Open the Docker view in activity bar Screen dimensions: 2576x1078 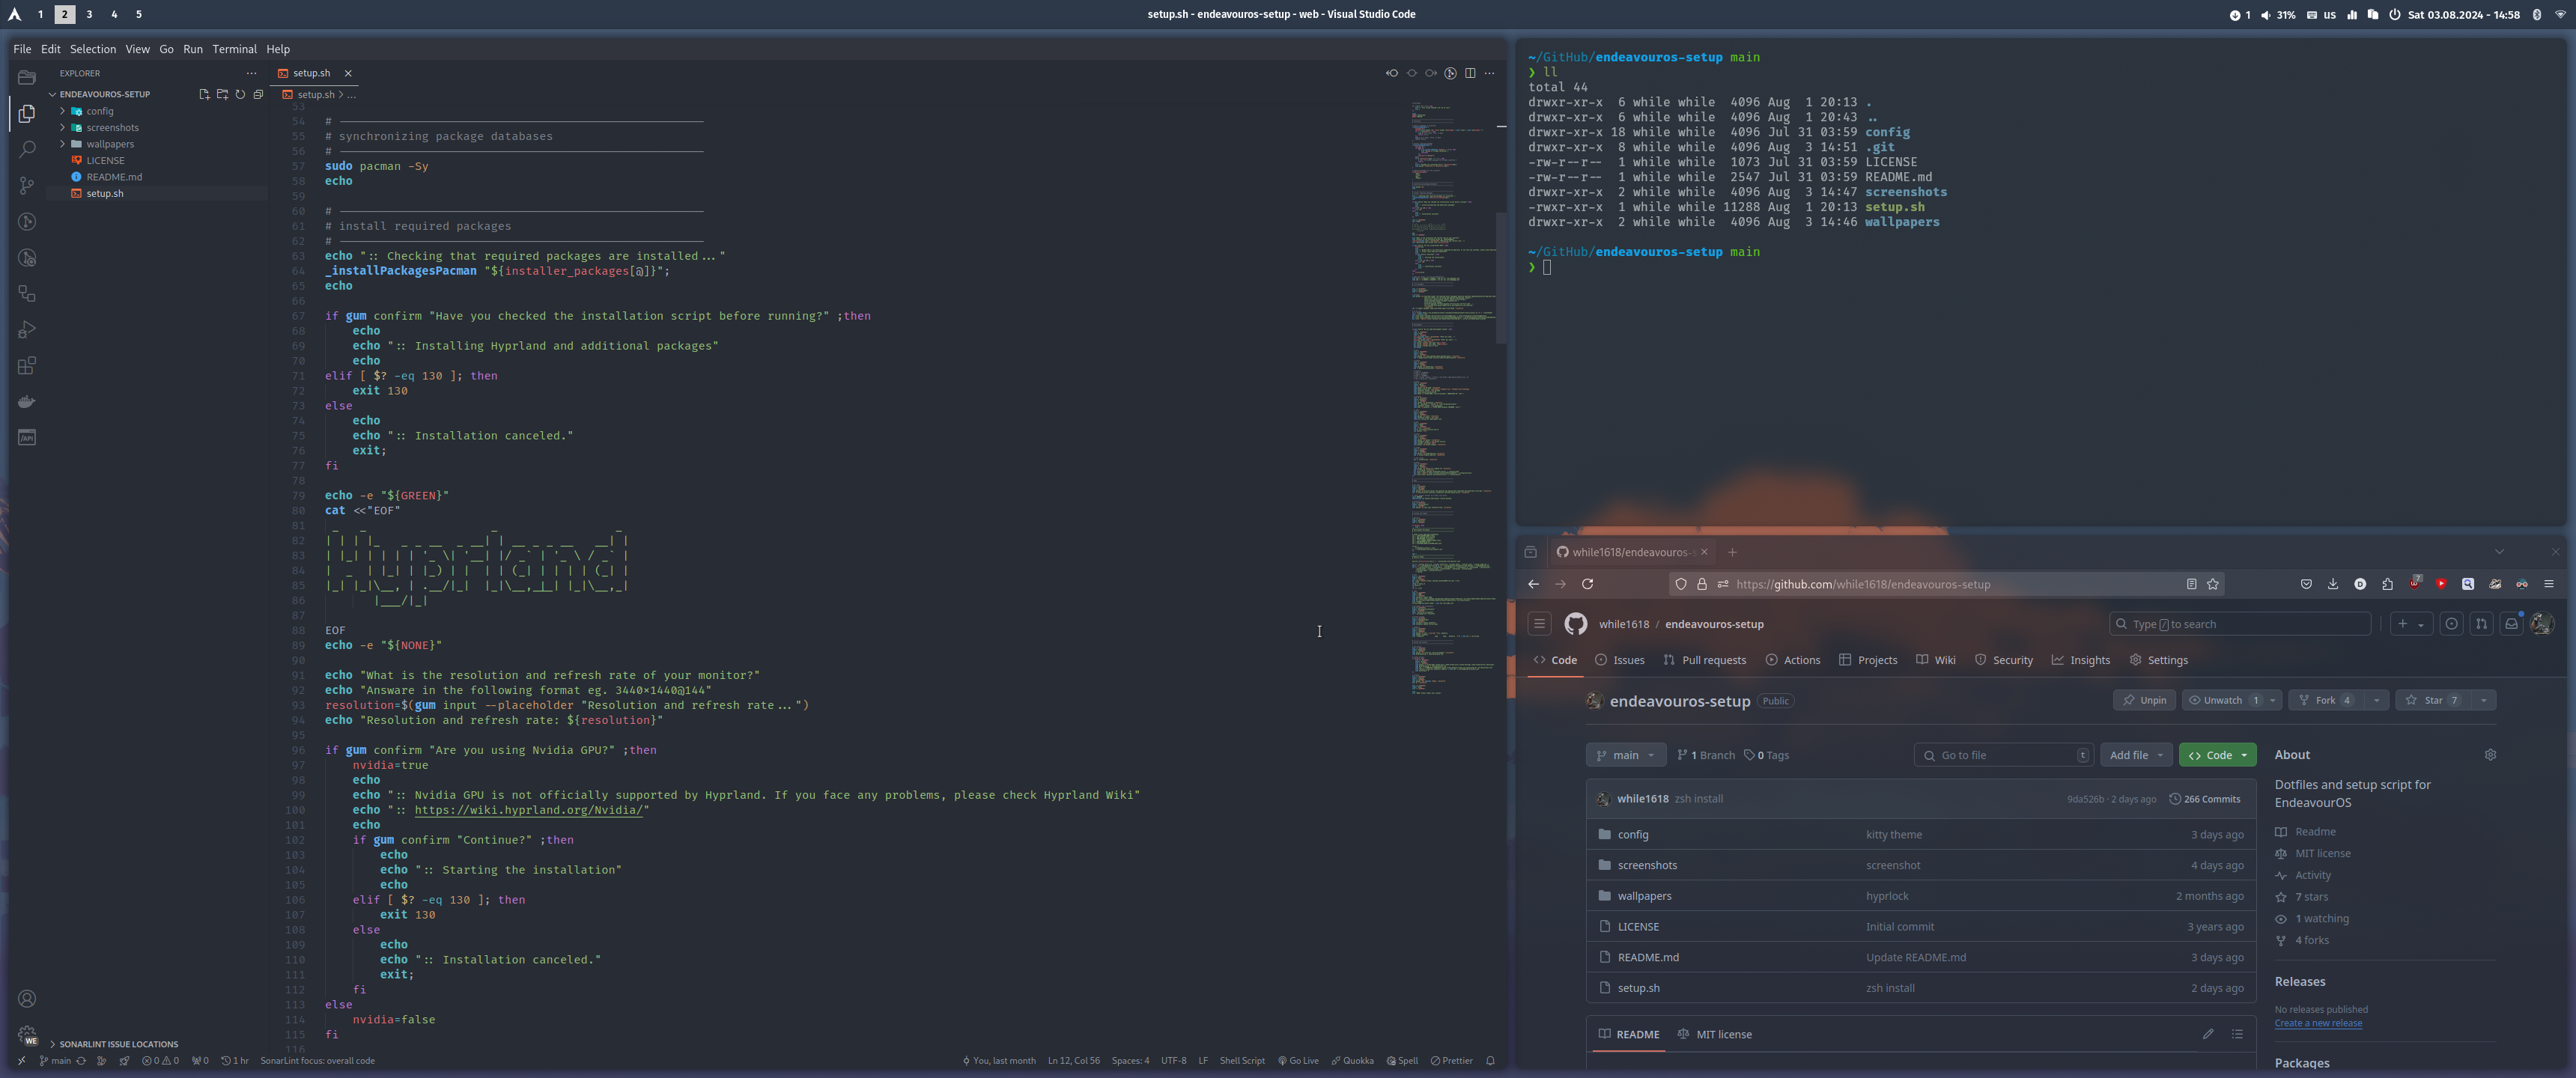pos(27,402)
